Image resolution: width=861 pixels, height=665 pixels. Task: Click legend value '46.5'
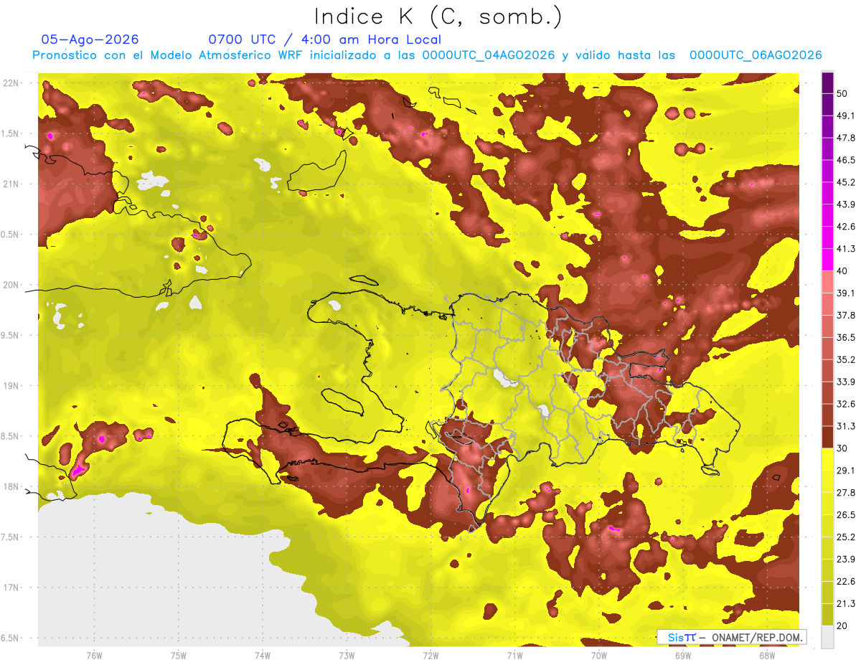coord(845,160)
